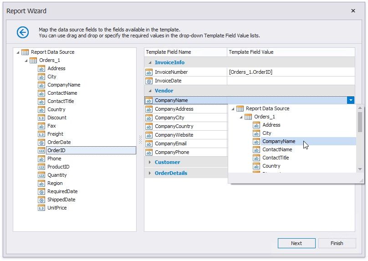Click the numeric icon next to Discount
The width and height of the screenshot is (368, 261).
tap(41, 118)
